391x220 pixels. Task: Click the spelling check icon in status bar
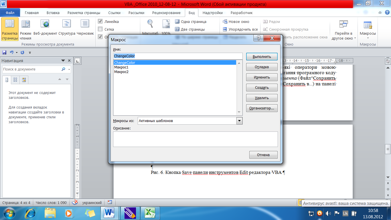[x=75, y=203]
